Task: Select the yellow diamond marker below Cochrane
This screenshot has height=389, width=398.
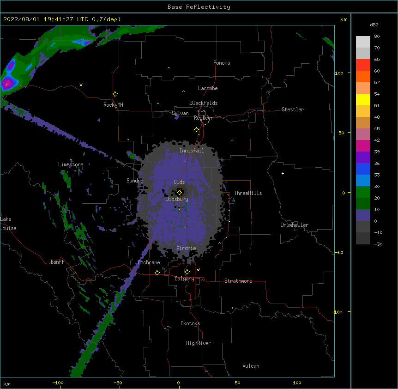Action: point(157,273)
